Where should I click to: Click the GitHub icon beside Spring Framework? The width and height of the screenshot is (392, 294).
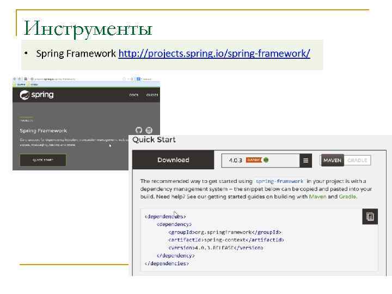coord(139,130)
